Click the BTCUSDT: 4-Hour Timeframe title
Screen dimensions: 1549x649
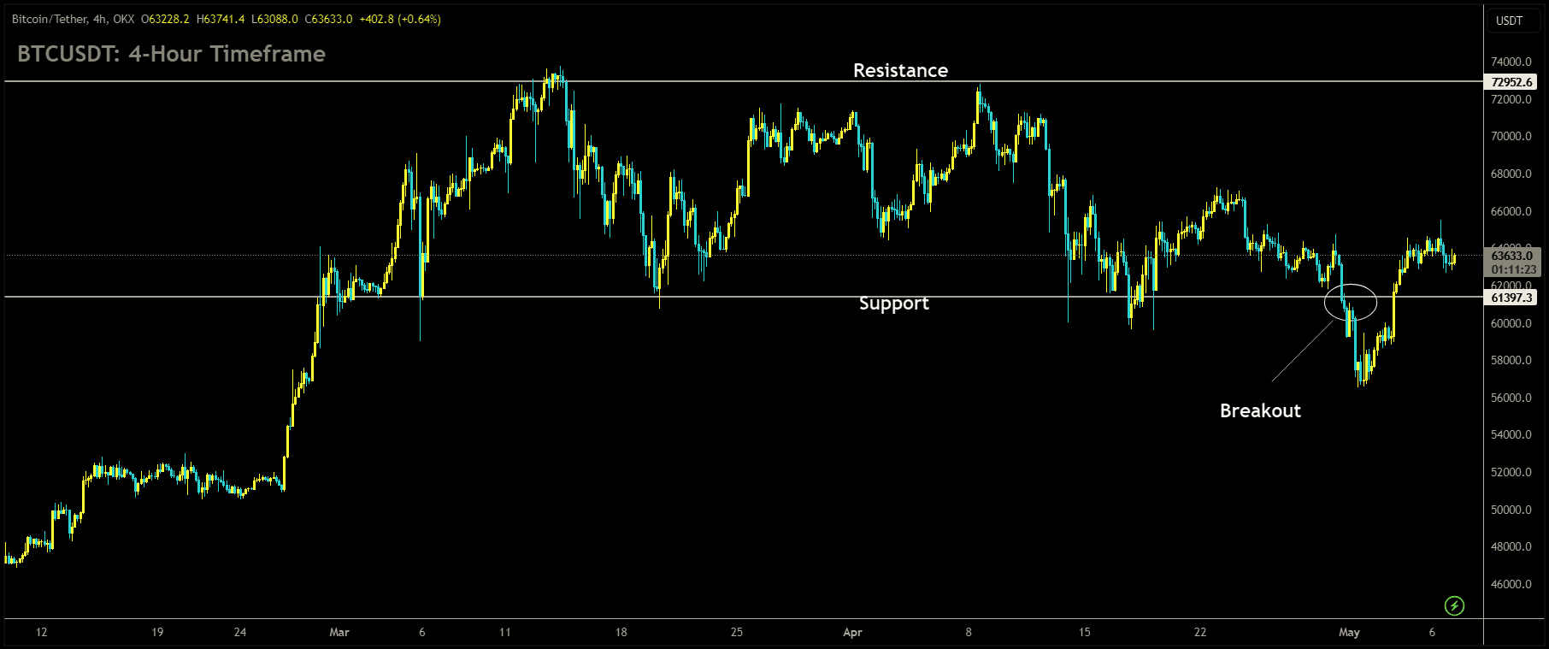tap(171, 54)
